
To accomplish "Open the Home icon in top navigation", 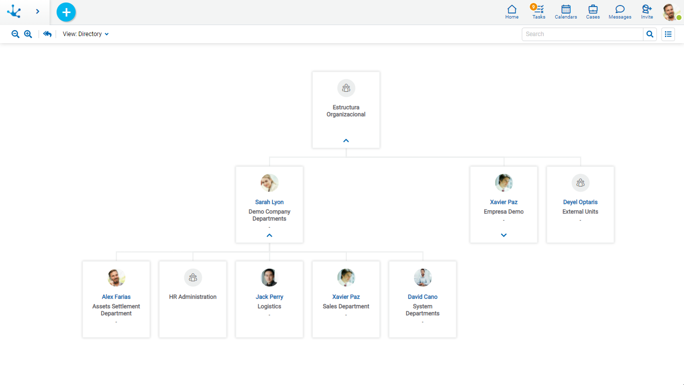I will [512, 12].
